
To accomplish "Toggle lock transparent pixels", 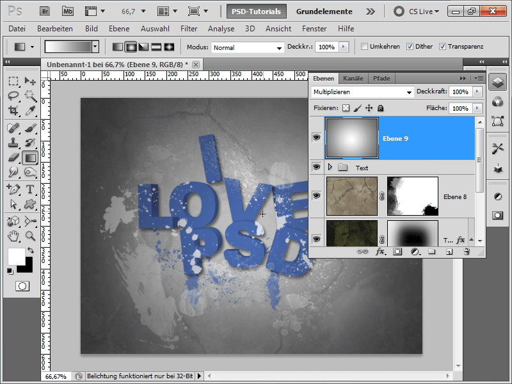I will [346, 108].
